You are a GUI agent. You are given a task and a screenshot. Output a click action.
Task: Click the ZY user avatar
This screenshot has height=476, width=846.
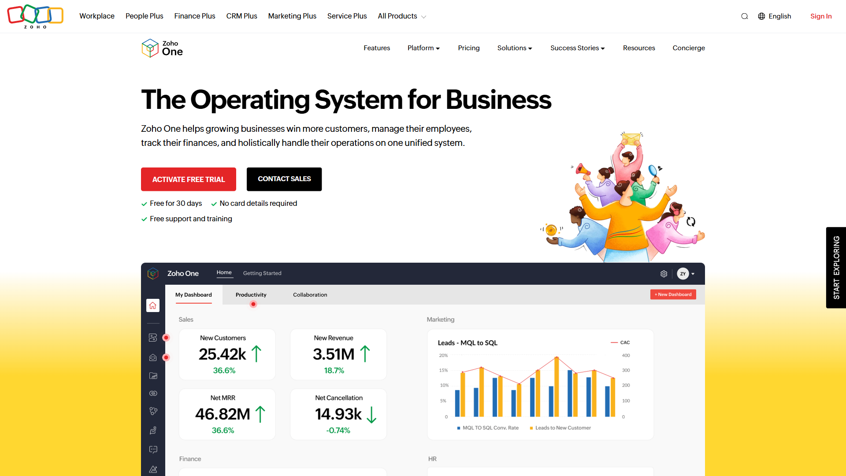point(683,274)
